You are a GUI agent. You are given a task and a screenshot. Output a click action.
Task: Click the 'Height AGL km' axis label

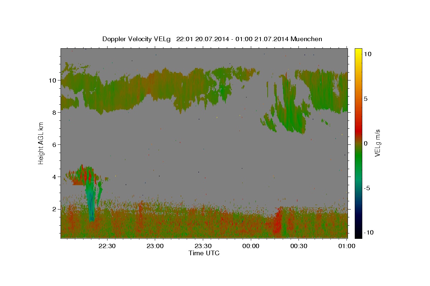tap(41, 143)
